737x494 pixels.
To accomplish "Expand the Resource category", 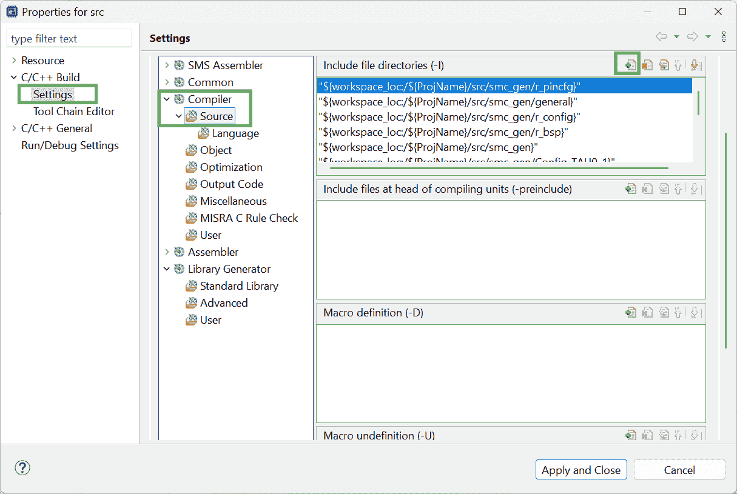I will [x=14, y=61].
